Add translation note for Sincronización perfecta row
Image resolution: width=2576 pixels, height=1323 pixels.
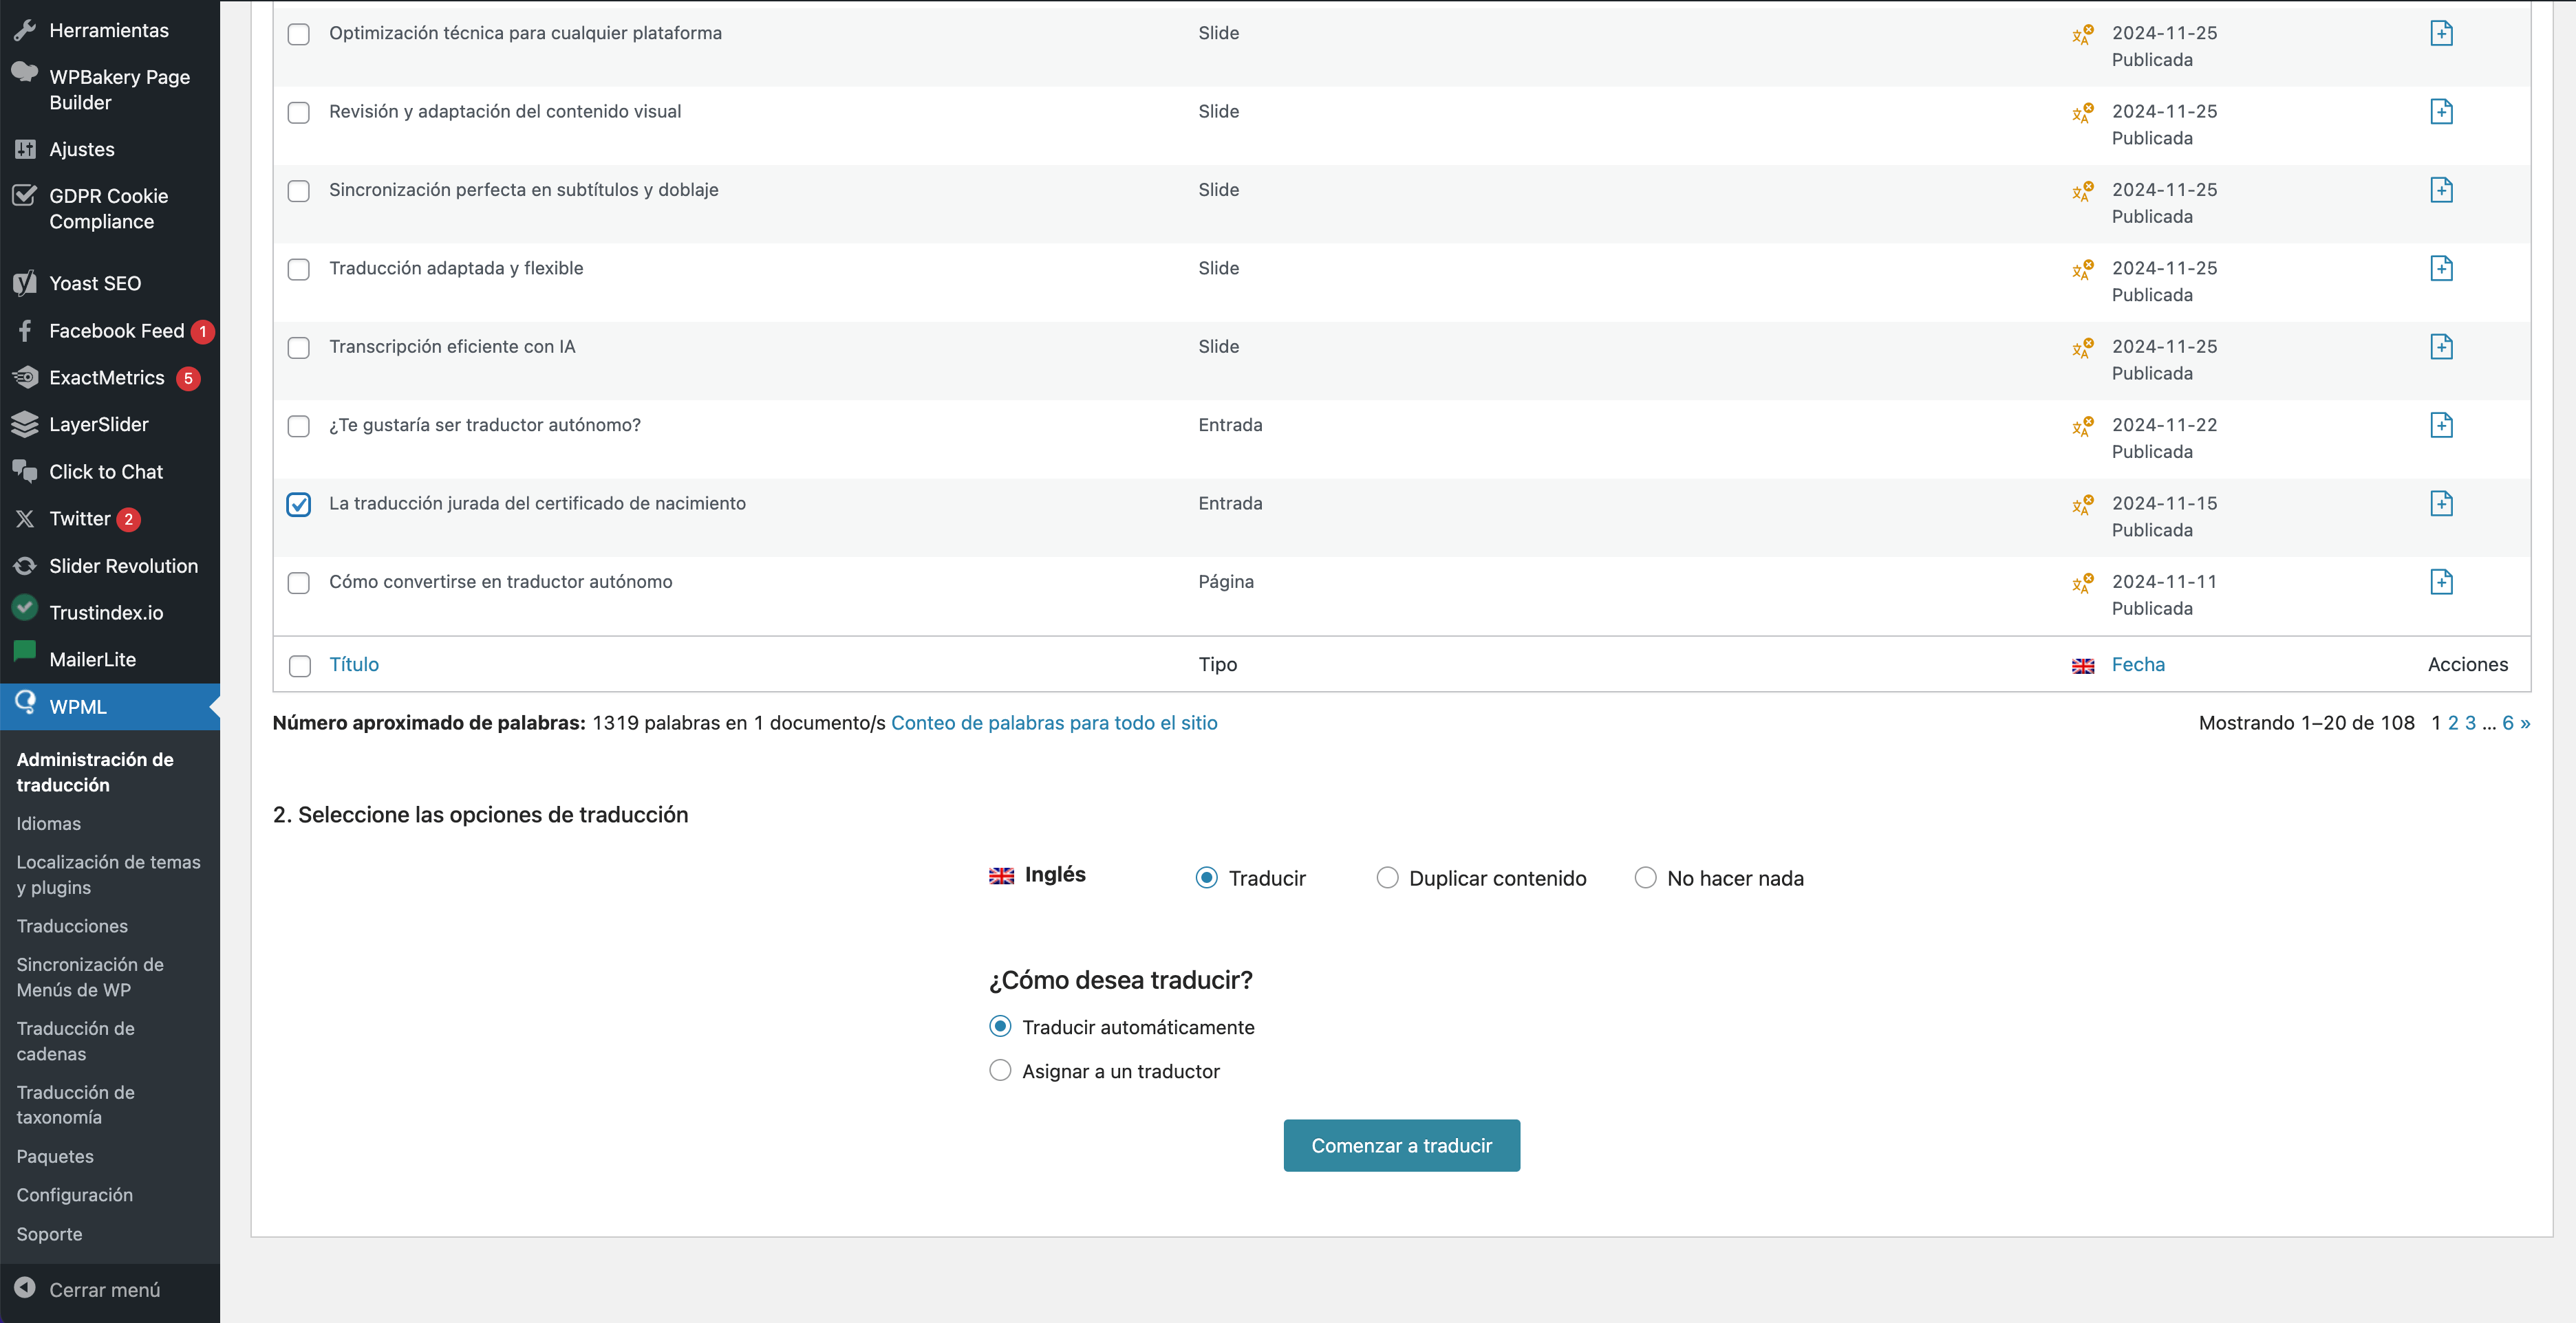pos(2441,190)
